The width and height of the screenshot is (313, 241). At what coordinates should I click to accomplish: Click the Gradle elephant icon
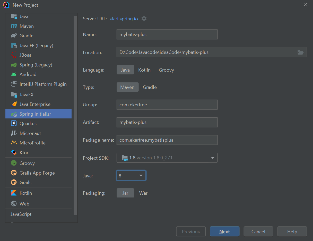(x=14, y=36)
